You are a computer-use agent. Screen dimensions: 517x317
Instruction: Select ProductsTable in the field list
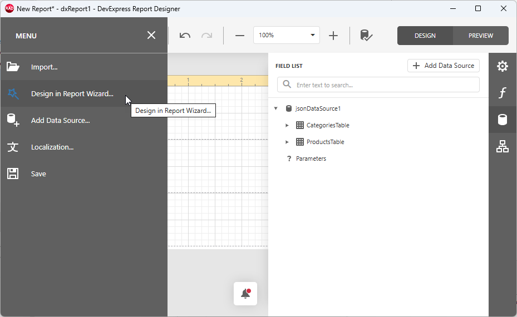[325, 142]
